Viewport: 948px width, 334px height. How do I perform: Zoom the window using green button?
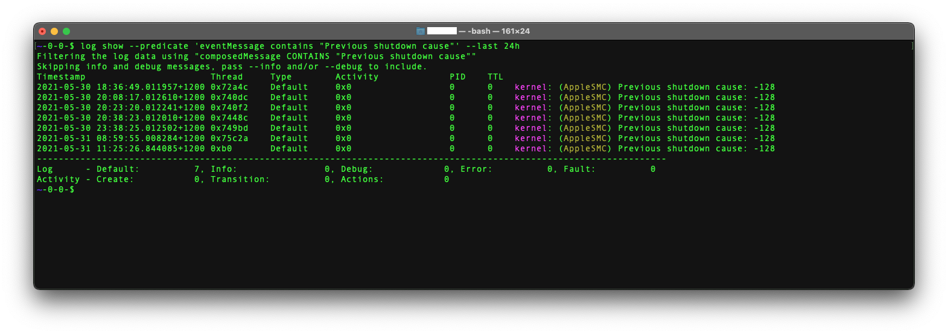tap(66, 31)
